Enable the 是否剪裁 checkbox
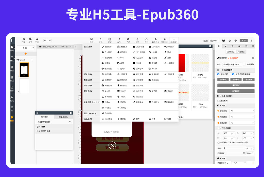This screenshot has width=264, height=177. (219, 101)
